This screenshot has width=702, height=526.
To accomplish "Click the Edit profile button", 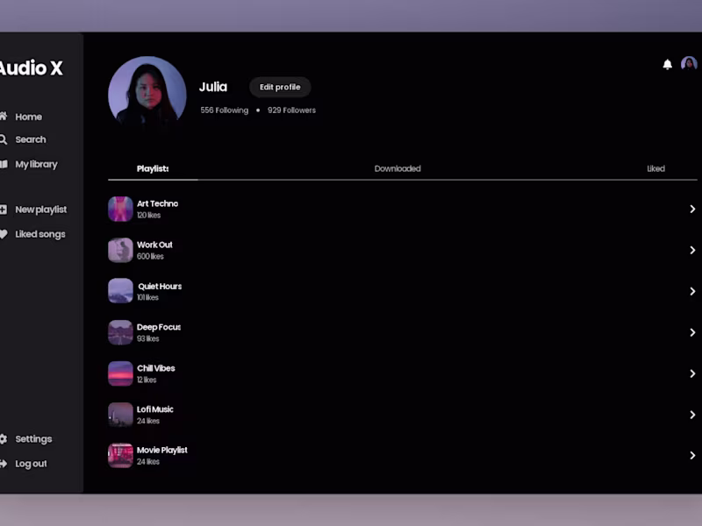I will click(280, 87).
